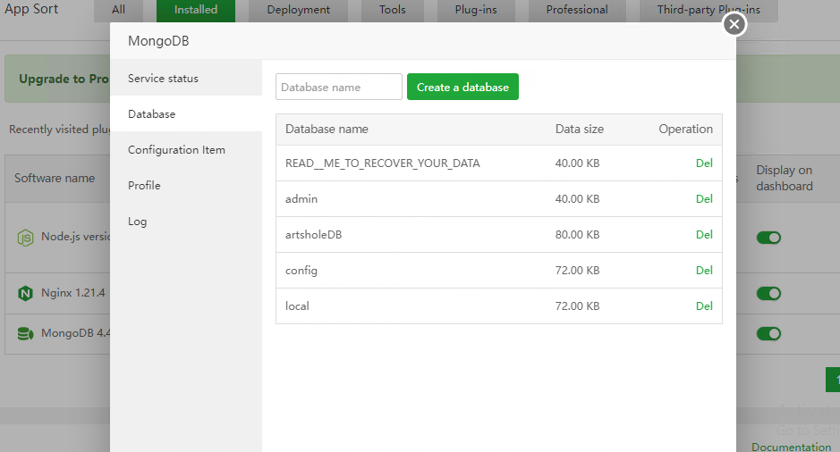This screenshot has height=452, width=840.
Task: Switch to the Deployment app category tab
Action: tap(298, 10)
